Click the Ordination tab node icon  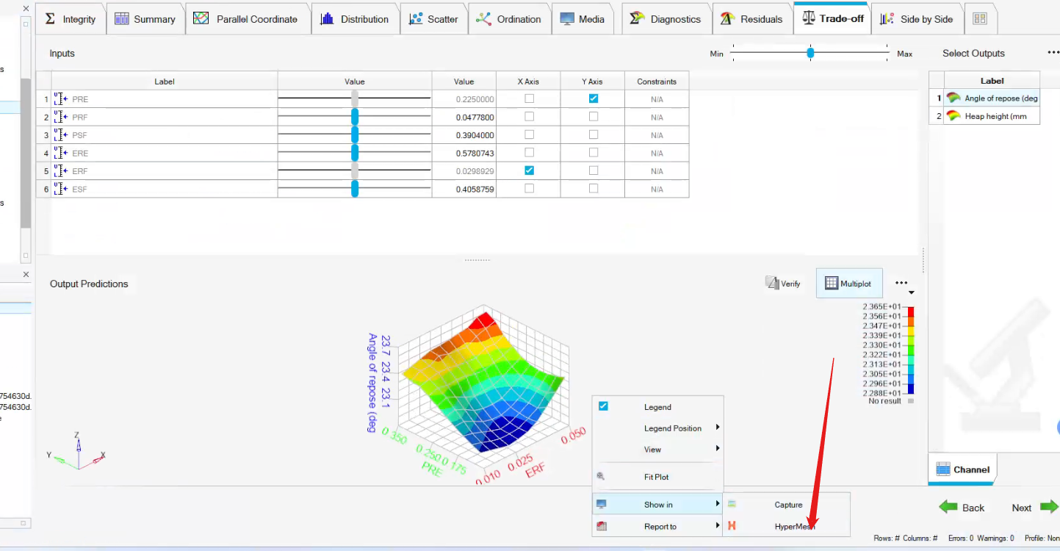483,19
